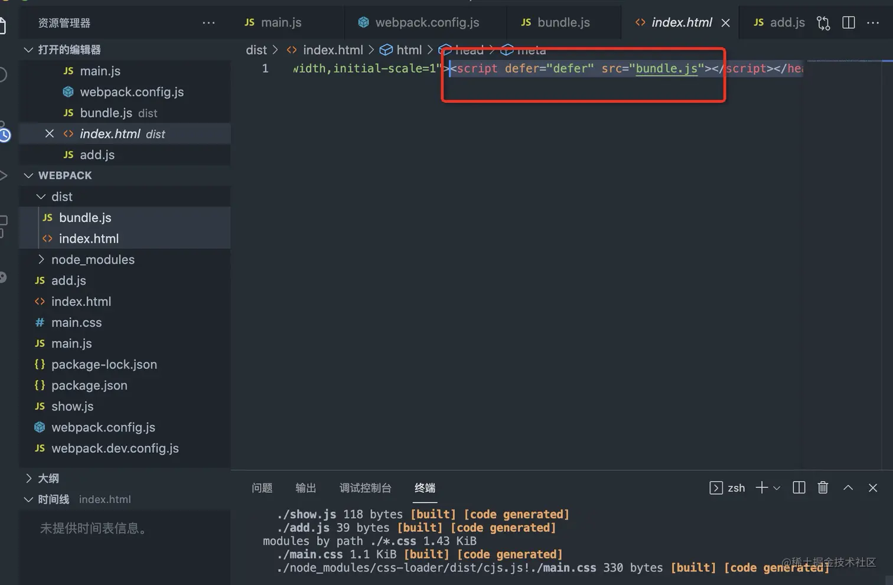893x585 pixels.
Task: Split the editor to the right
Action: (x=849, y=22)
